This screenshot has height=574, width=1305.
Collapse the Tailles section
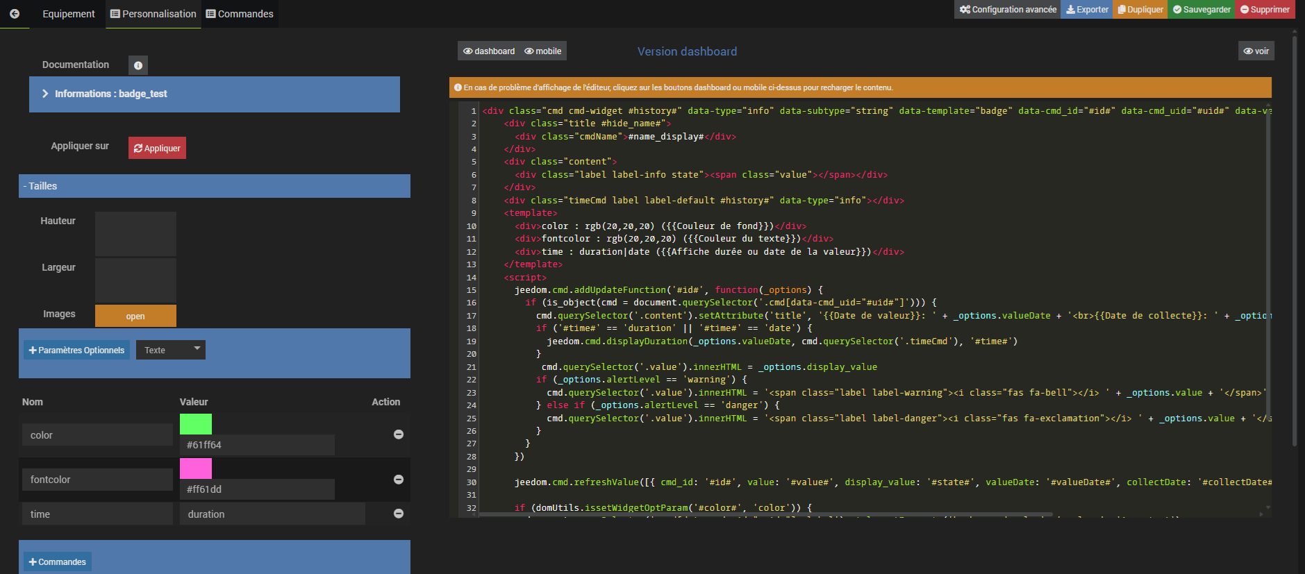click(215, 186)
